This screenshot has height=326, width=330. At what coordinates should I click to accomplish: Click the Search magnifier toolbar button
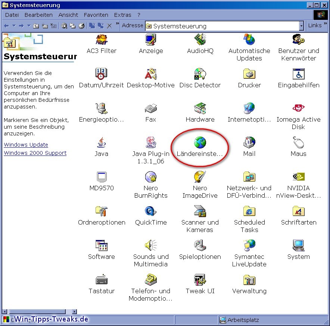pyautogui.click(x=64, y=26)
